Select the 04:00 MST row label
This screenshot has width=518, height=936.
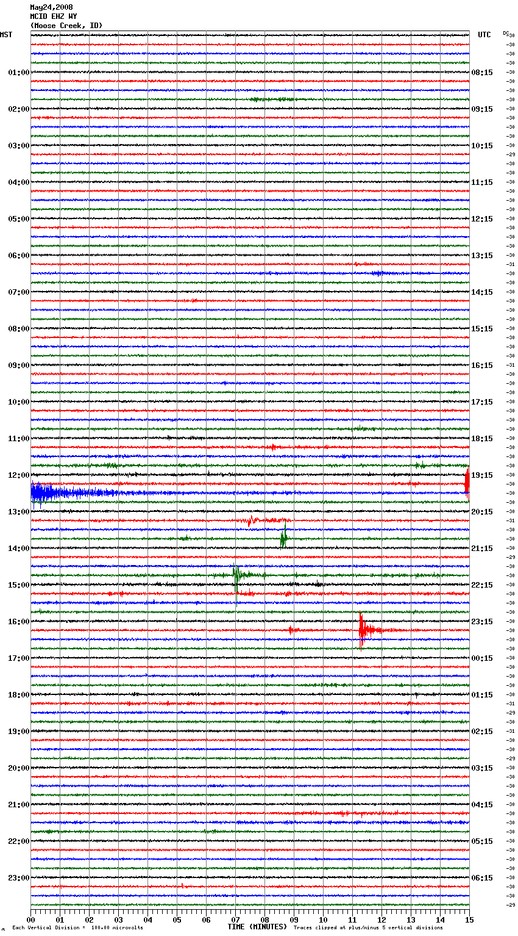tap(19, 182)
